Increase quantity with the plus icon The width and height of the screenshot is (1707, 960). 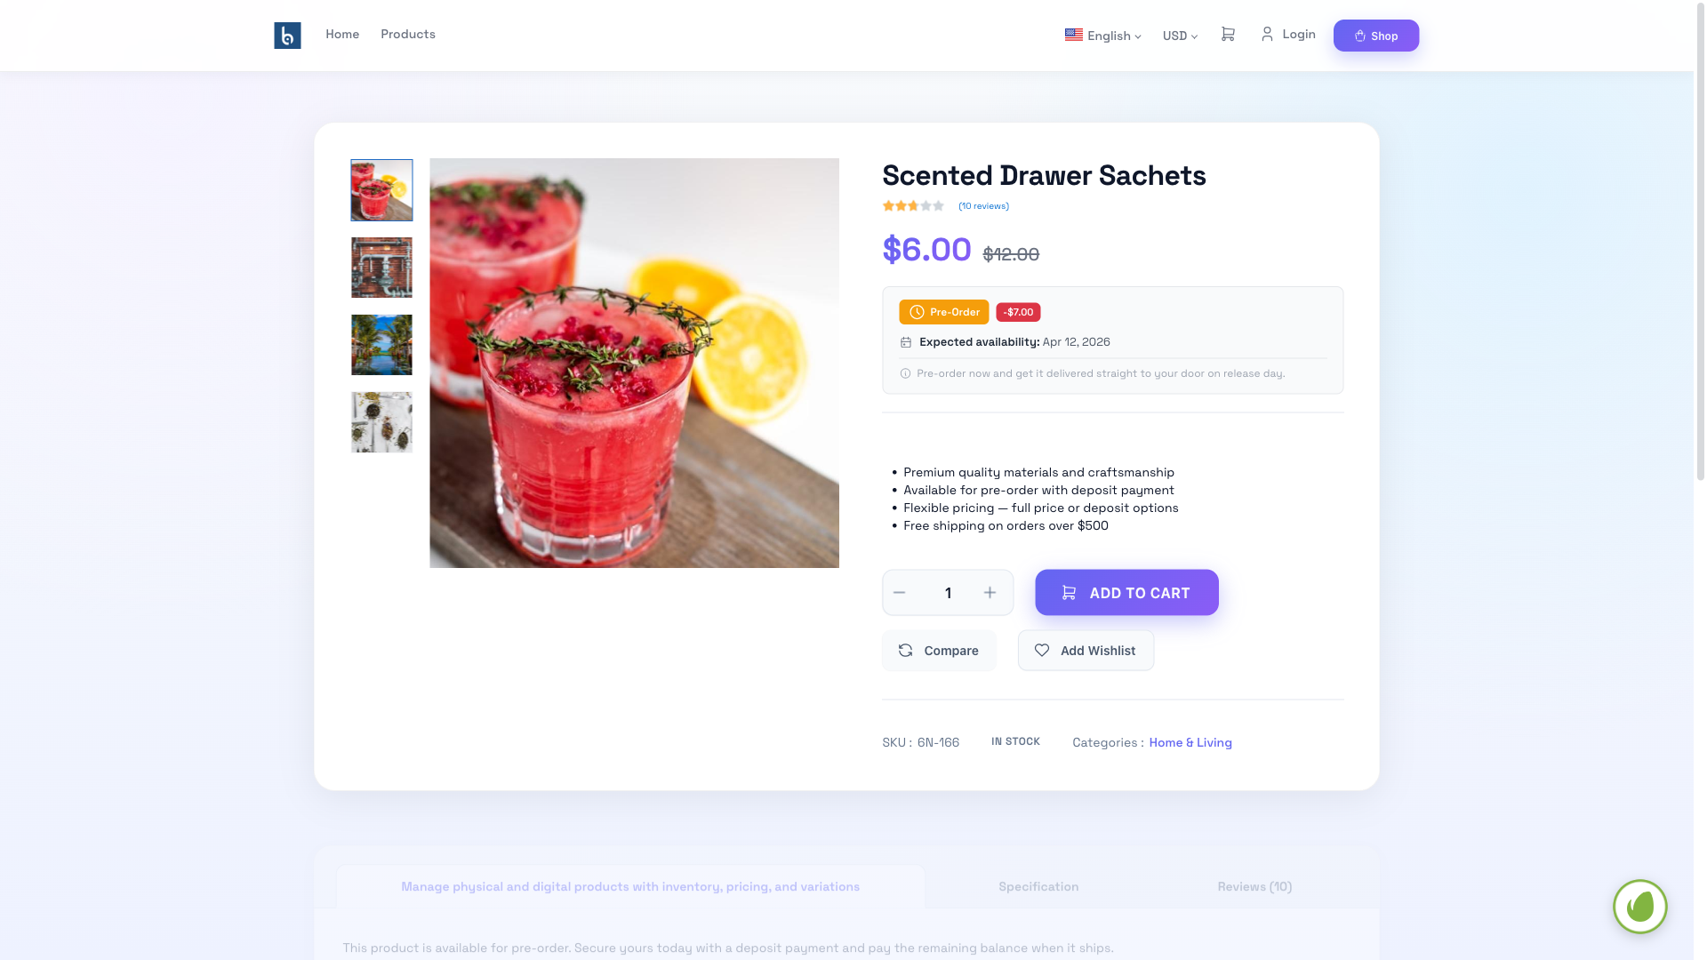tap(990, 593)
